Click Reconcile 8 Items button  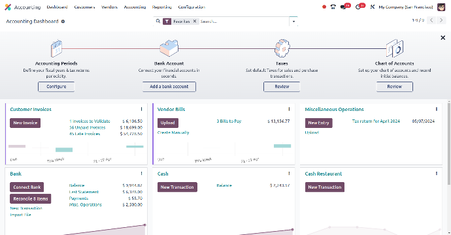(31, 199)
